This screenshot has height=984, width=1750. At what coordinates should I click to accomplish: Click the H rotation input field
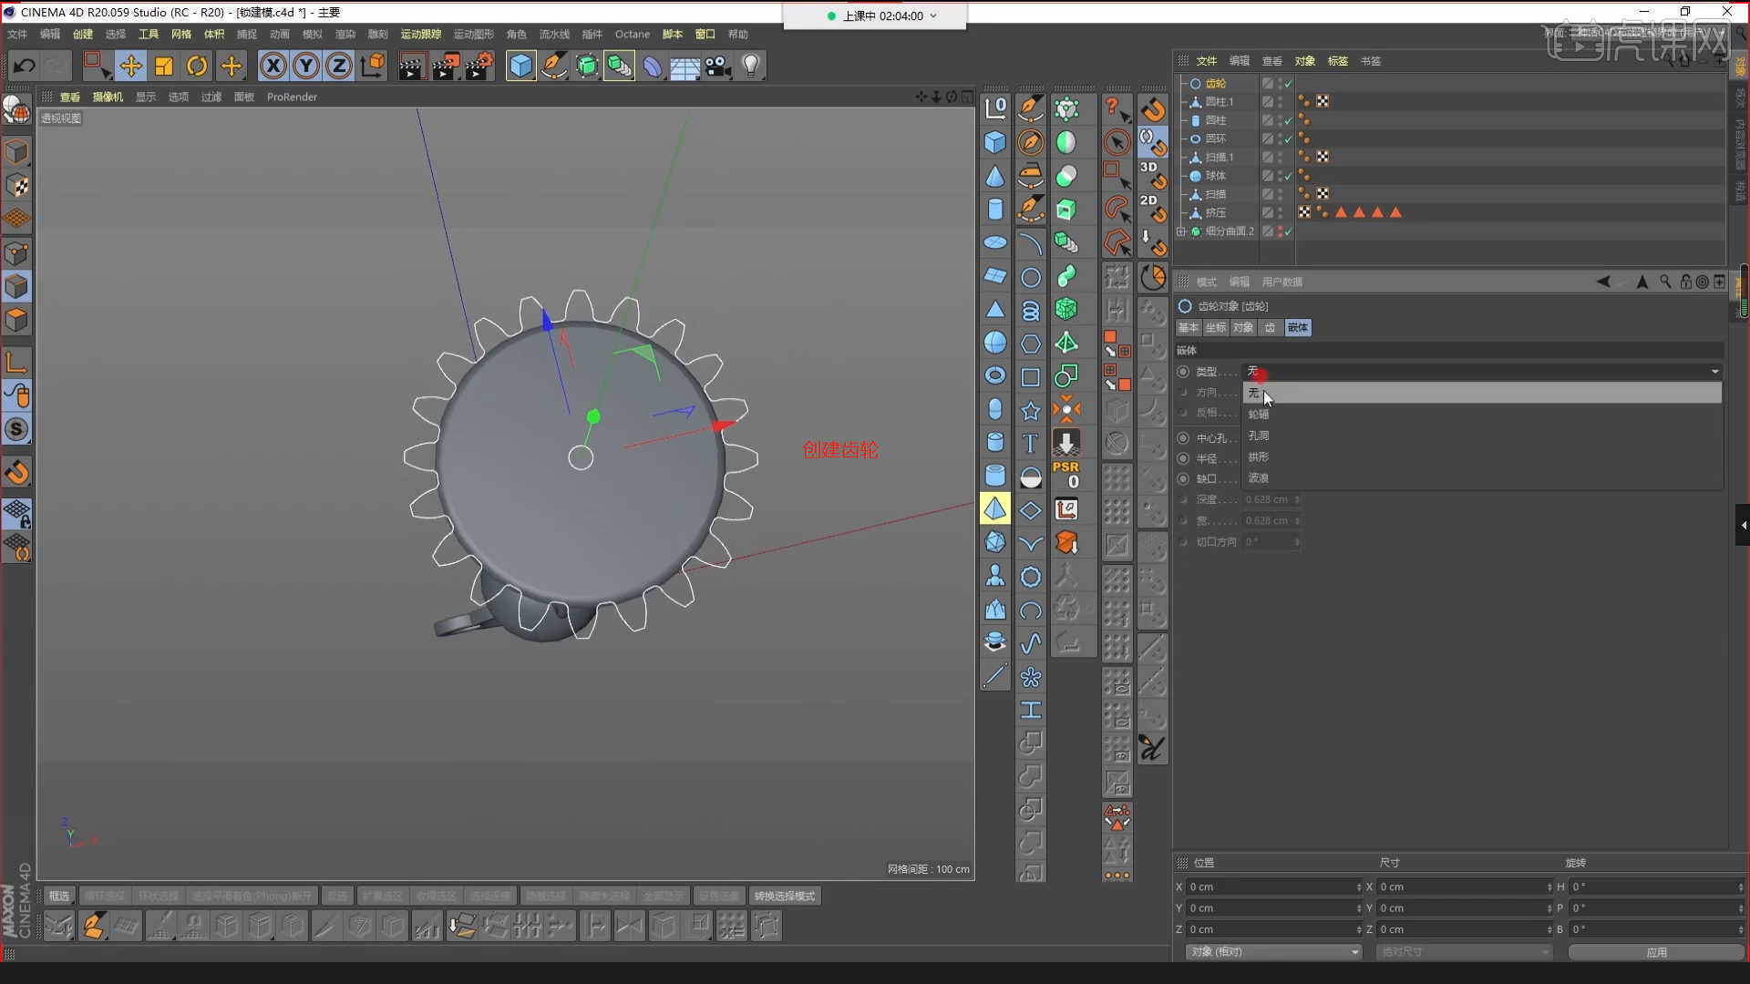[1656, 887]
